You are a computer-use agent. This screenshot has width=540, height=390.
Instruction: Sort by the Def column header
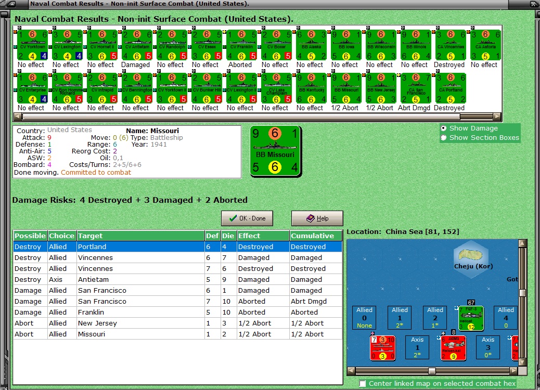212,236
